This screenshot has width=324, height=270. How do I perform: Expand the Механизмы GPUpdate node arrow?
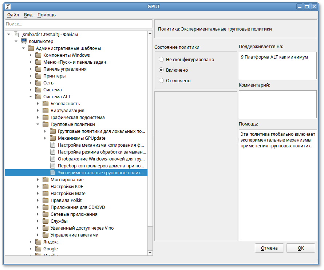pos(45,138)
